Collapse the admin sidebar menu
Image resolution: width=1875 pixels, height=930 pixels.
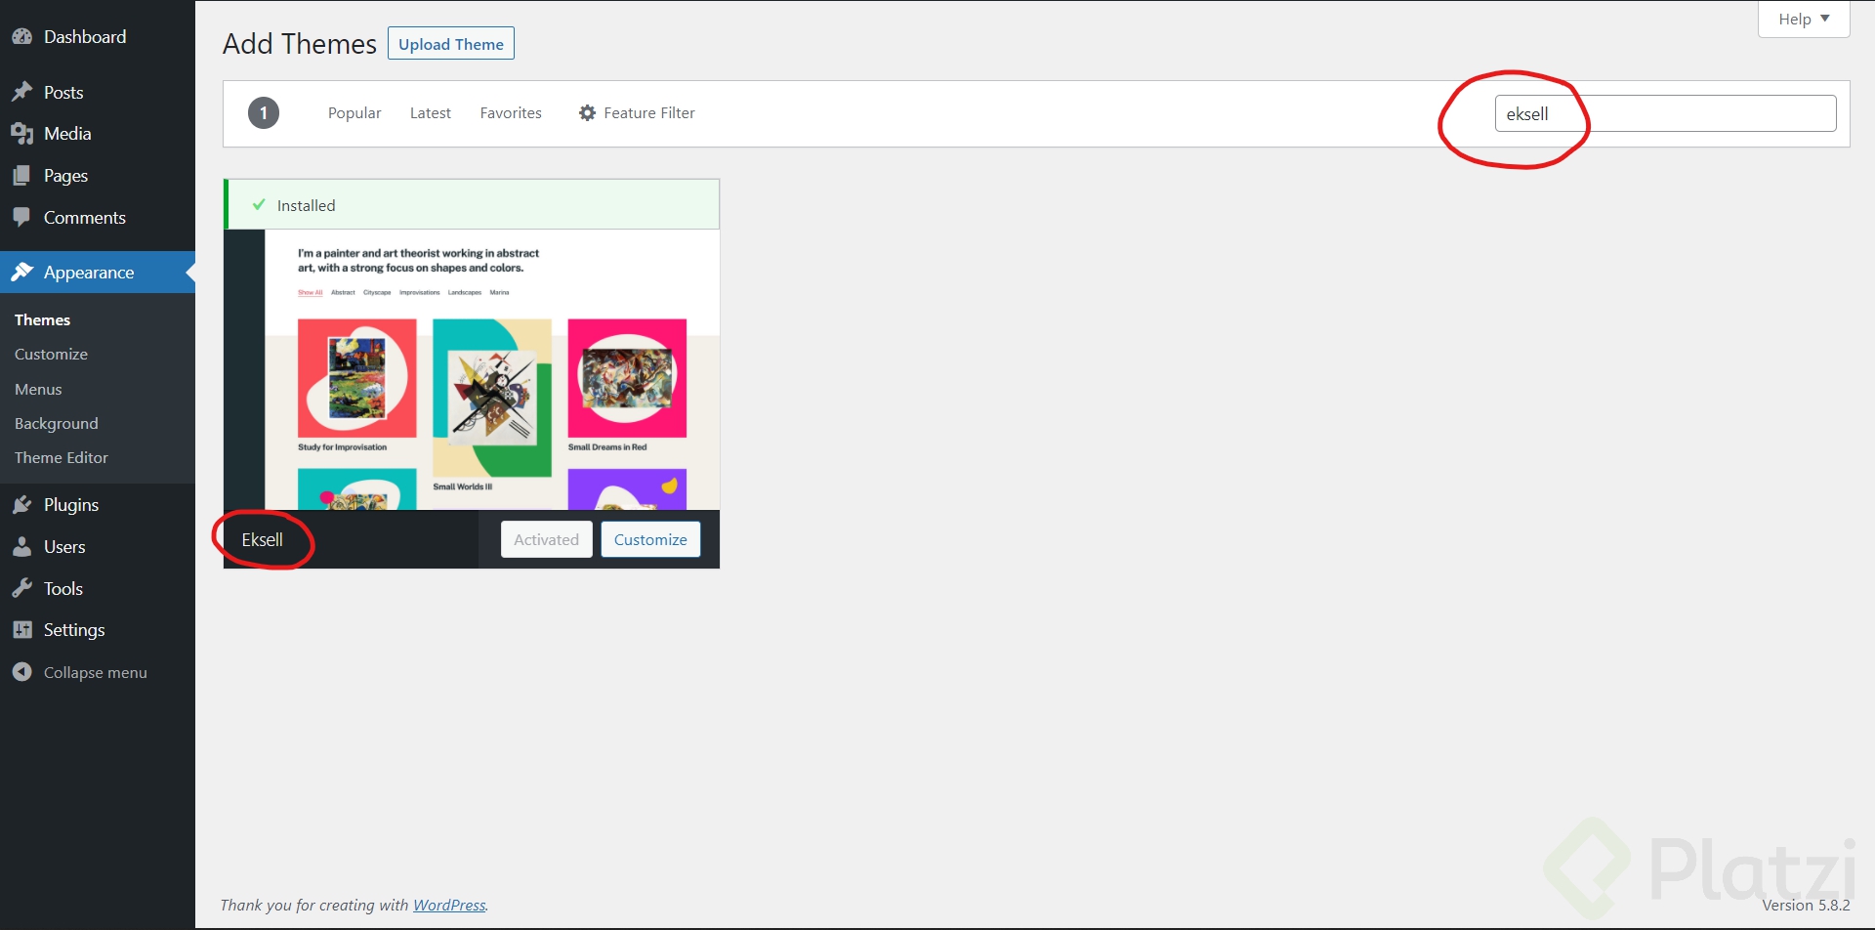pyautogui.click(x=98, y=672)
